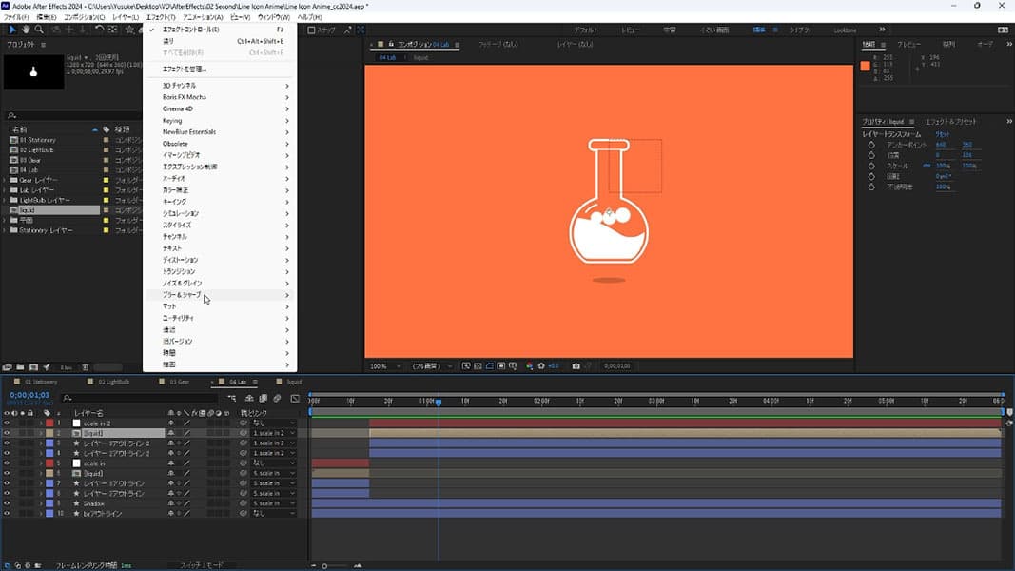Click エフェクトを管理... menu entry
This screenshot has width=1015, height=571.
point(185,69)
